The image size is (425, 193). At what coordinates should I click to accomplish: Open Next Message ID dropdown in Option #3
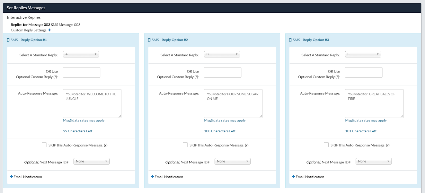pyautogui.click(x=374, y=161)
